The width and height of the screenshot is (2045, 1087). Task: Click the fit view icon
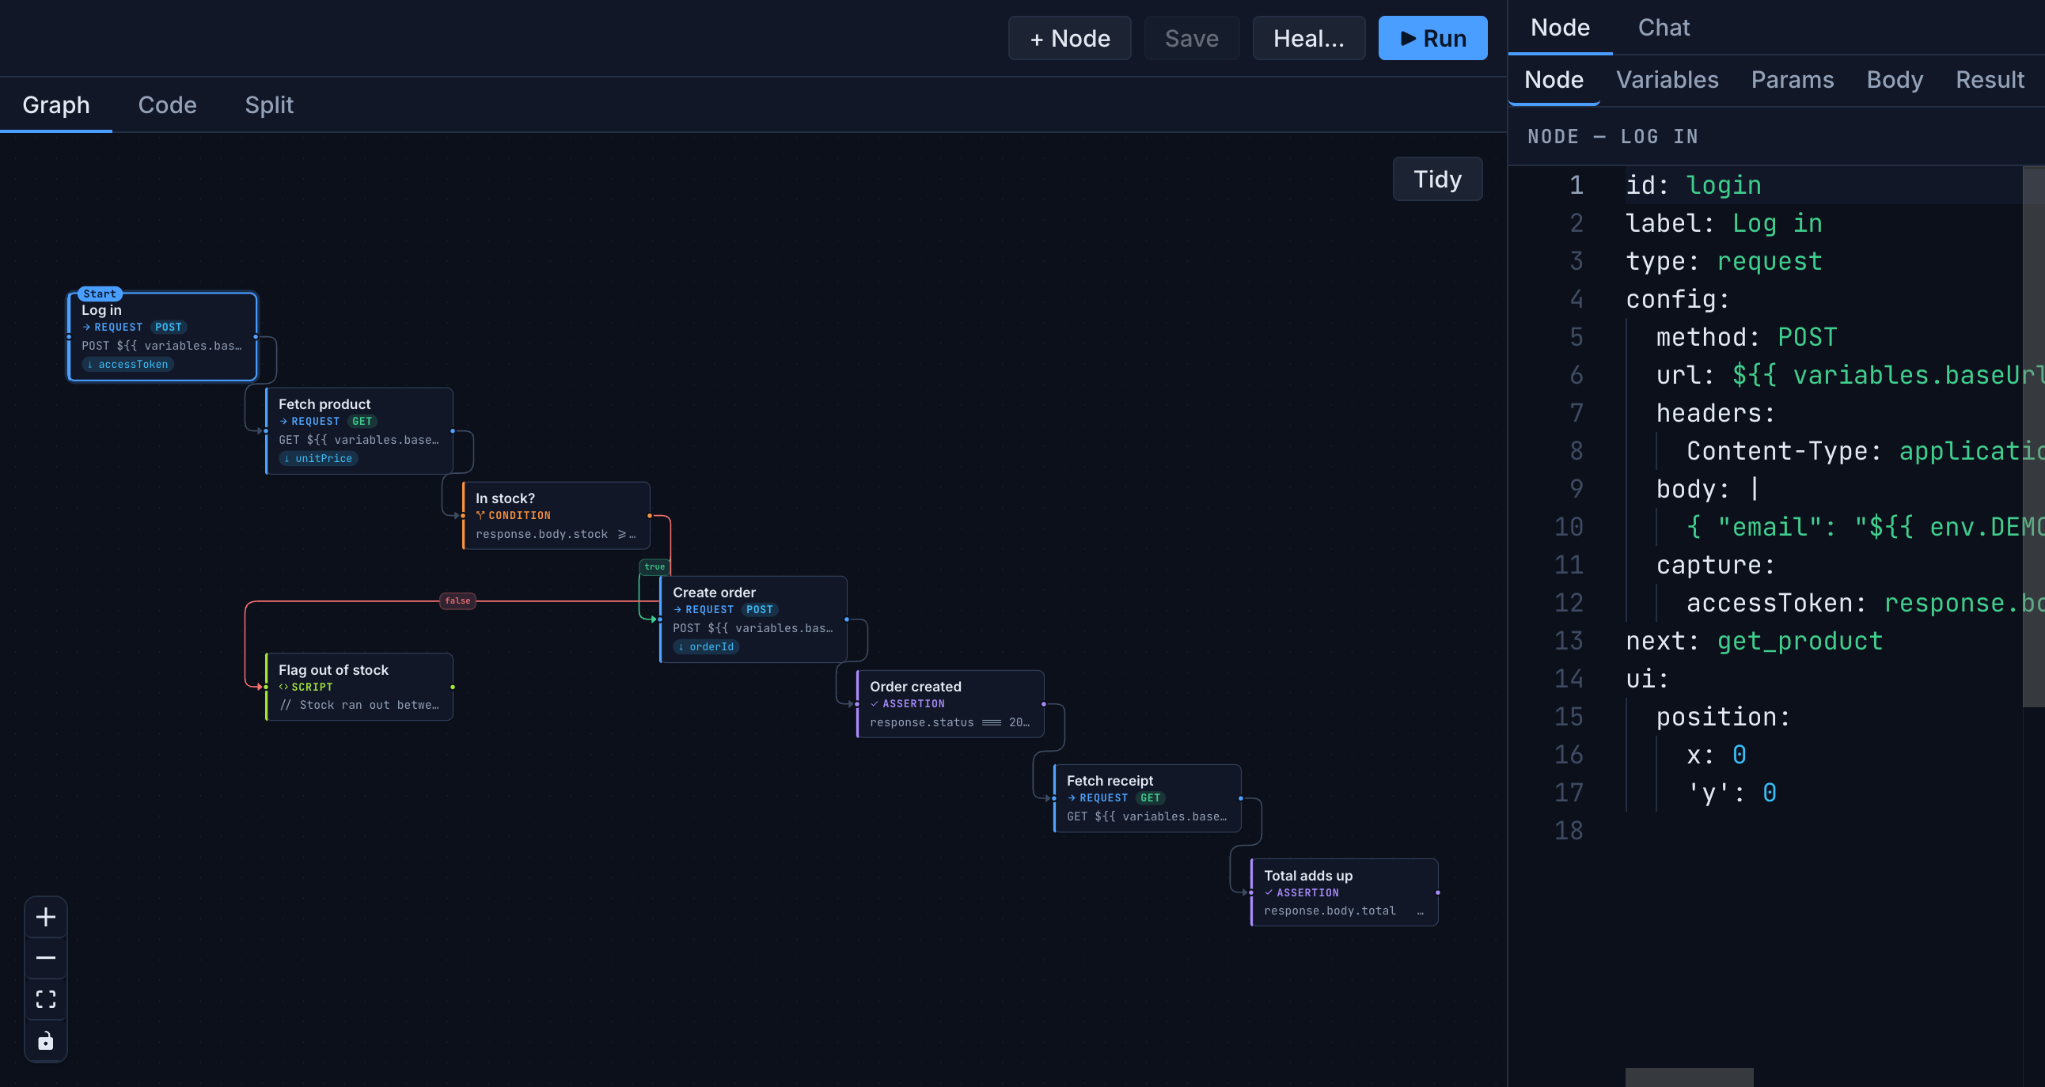46,999
